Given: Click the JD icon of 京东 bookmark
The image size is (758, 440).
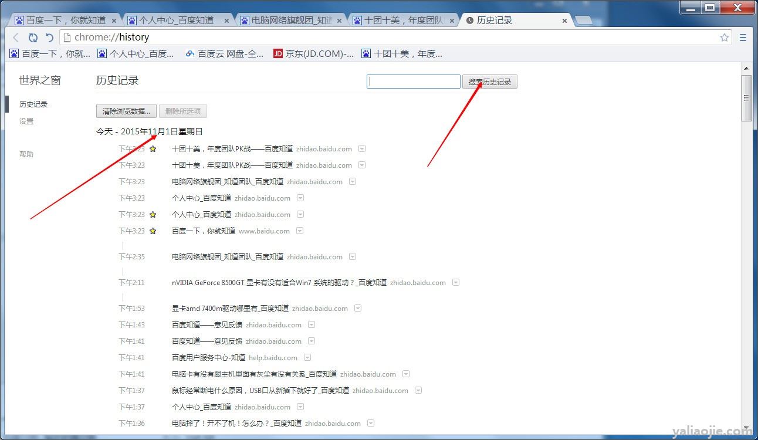Looking at the screenshot, I should [278, 53].
